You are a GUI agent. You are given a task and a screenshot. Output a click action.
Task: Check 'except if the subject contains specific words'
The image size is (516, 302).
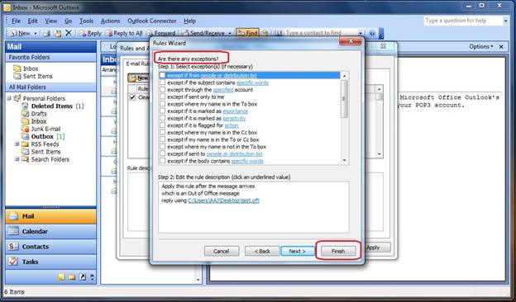[x=162, y=83]
